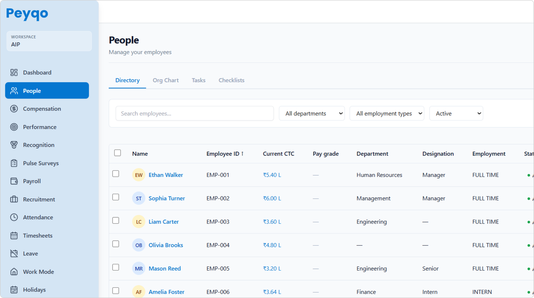The width and height of the screenshot is (534, 298).
Task: Click the Recognition medal icon
Action: point(14,145)
